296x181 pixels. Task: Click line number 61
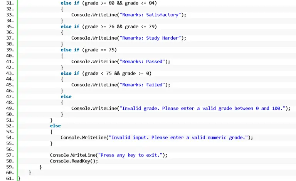click(10, 178)
